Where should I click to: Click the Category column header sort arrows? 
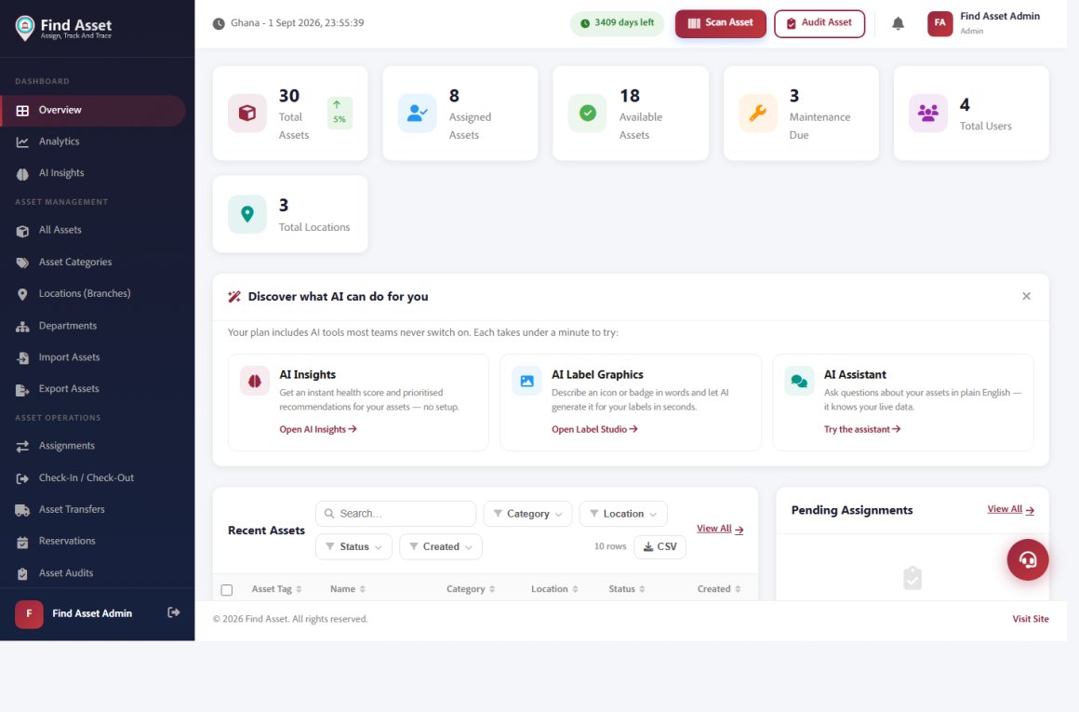tap(492, 589)
